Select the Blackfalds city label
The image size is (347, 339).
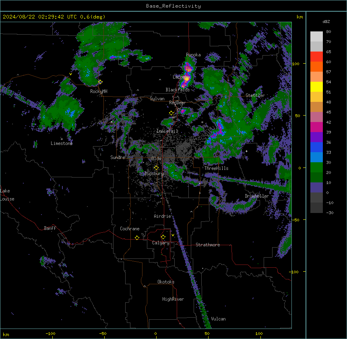coord(178,90)
